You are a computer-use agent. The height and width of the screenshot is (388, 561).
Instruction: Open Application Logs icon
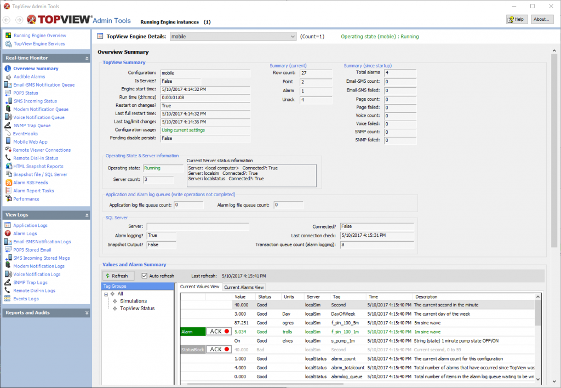click(x=8, y=225)
